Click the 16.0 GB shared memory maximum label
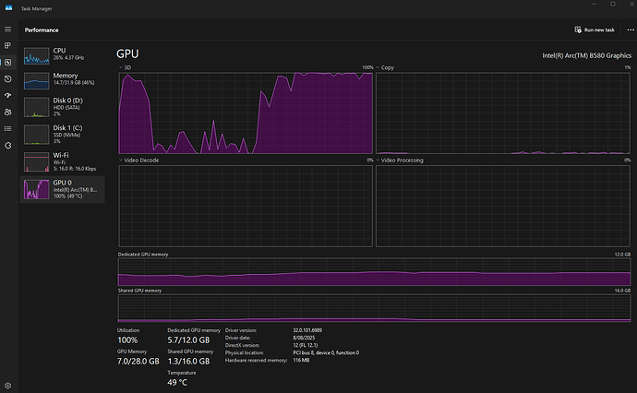Image resolution: width=637 pixels, height=393 pixels. 622,291
